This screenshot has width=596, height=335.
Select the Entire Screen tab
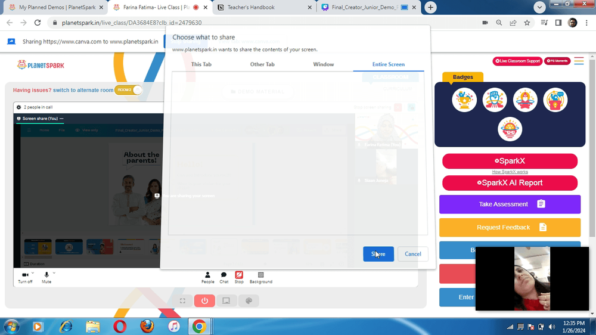pos(389,64)
